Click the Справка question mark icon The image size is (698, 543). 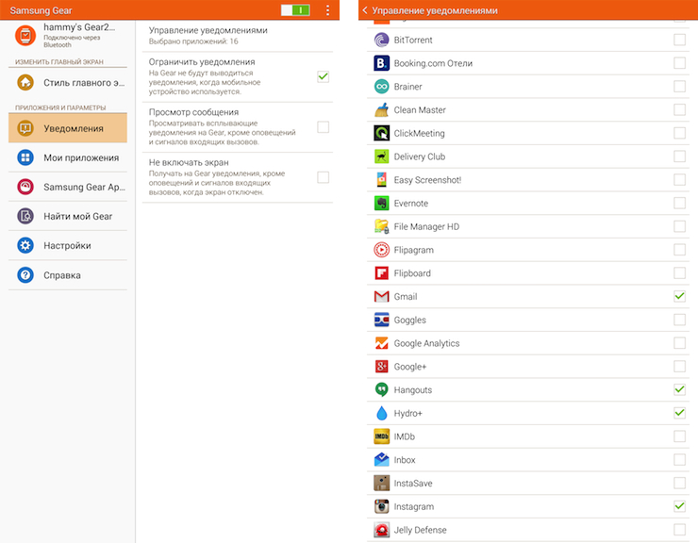point(25,275)
